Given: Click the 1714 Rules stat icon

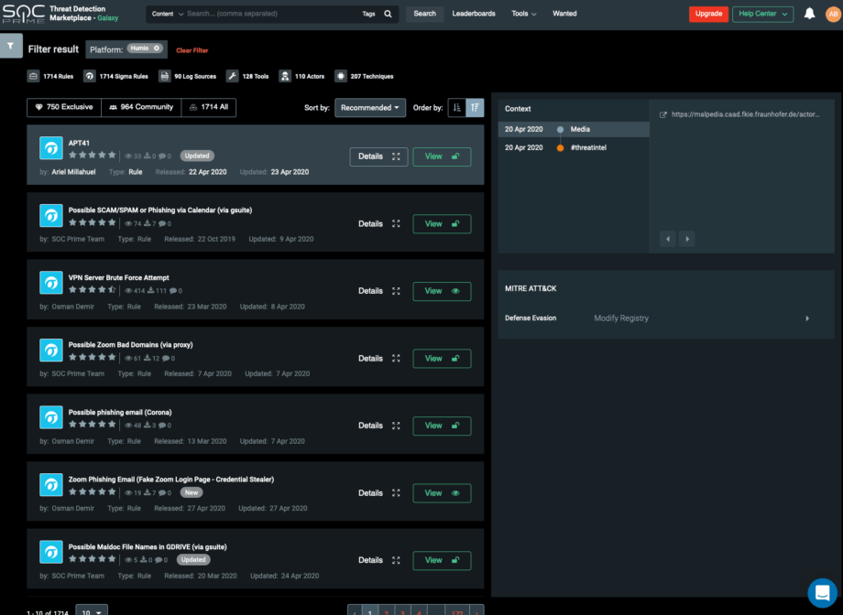Looking at the screenshot, I should click(33, 76).
